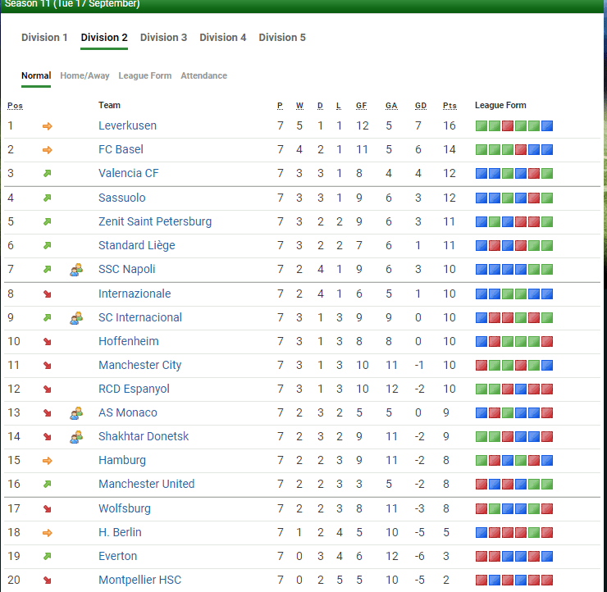The image size is (607, 592).
Task: Open the Division 5 tab
Action: click(282, 38)
